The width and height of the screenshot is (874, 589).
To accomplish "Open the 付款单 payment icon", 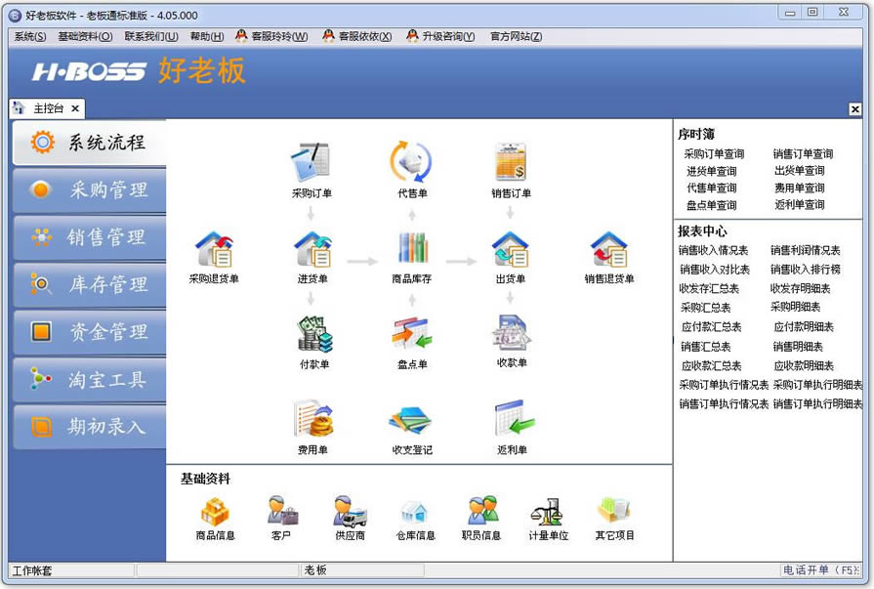I will pyautogui.click(x=314, y=335).
